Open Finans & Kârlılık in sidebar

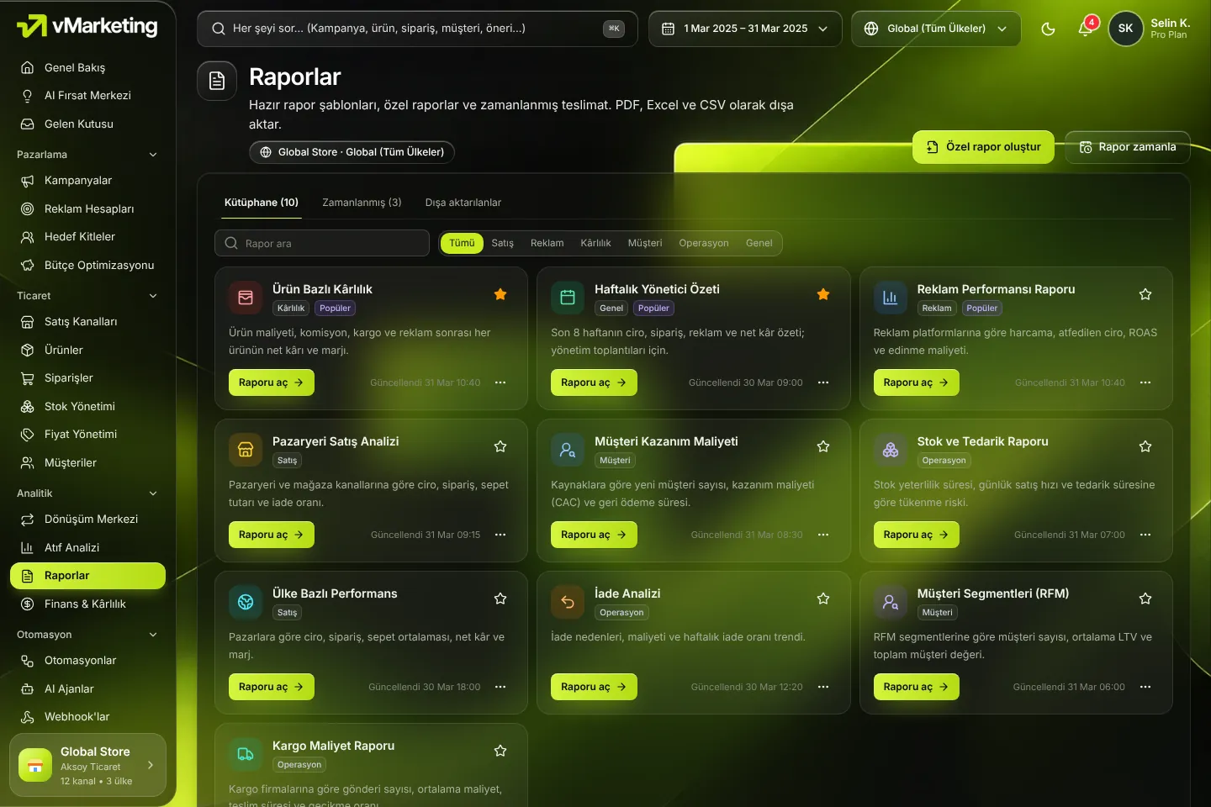click(x=87, y=604)
